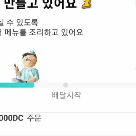136x136 pixels.
Task: Click the 주문 word in order row
Action: tap(34, 118)
